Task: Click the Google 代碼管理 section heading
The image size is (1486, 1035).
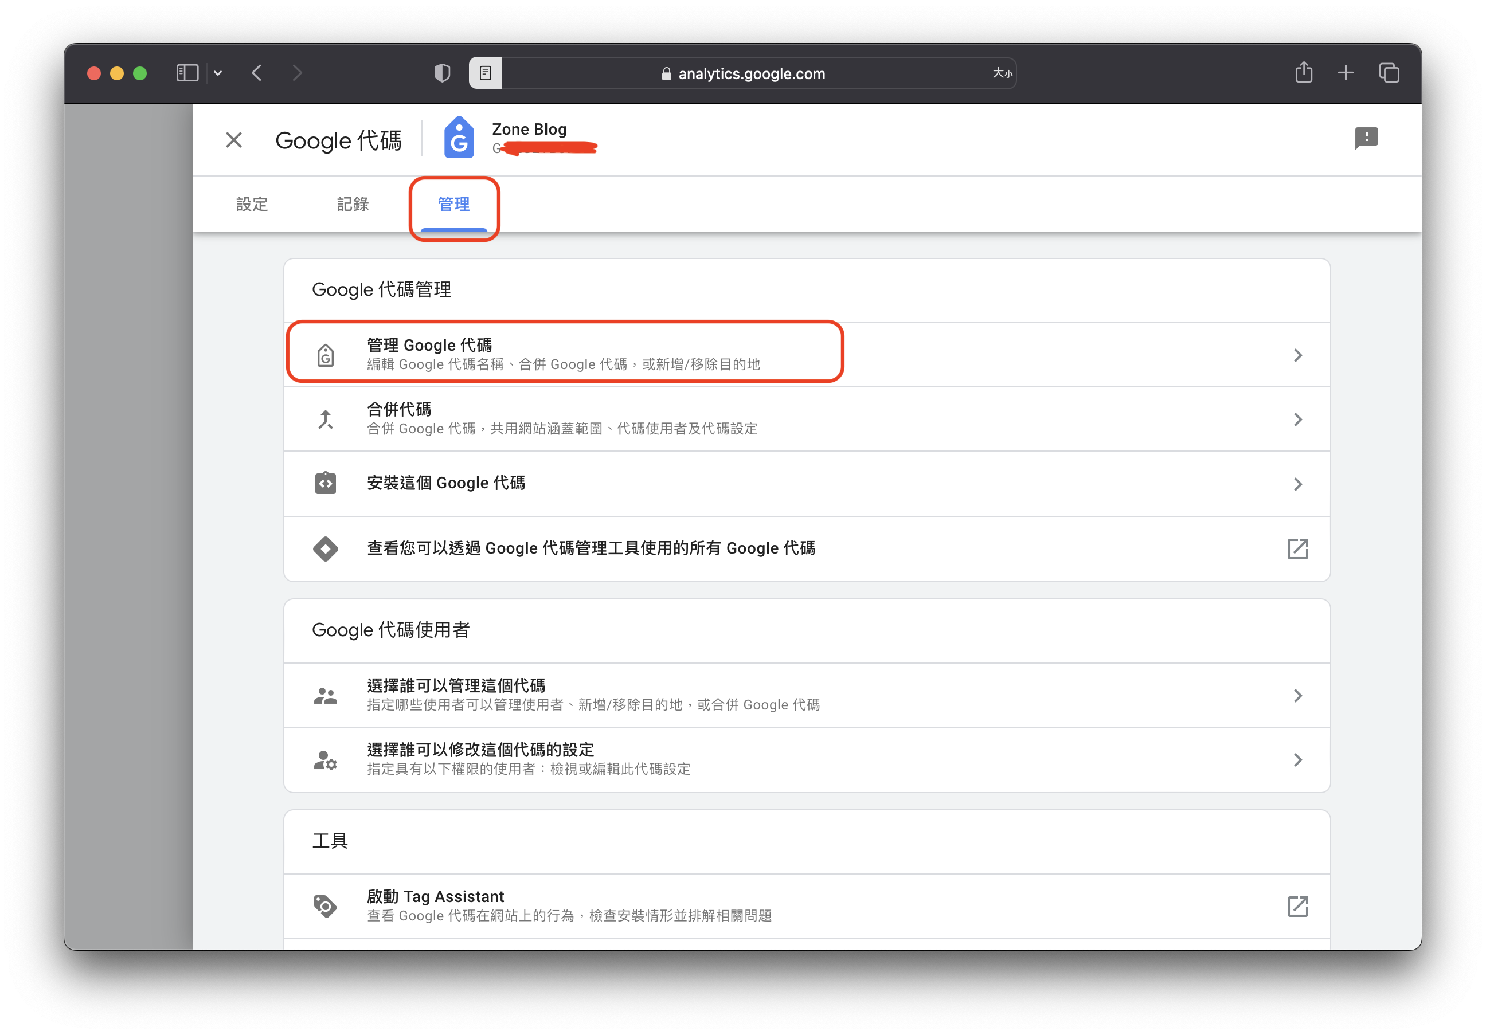Action: pos(381,289)
